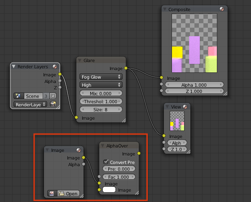Click the AlphaOver node title text

pos(117,146)
